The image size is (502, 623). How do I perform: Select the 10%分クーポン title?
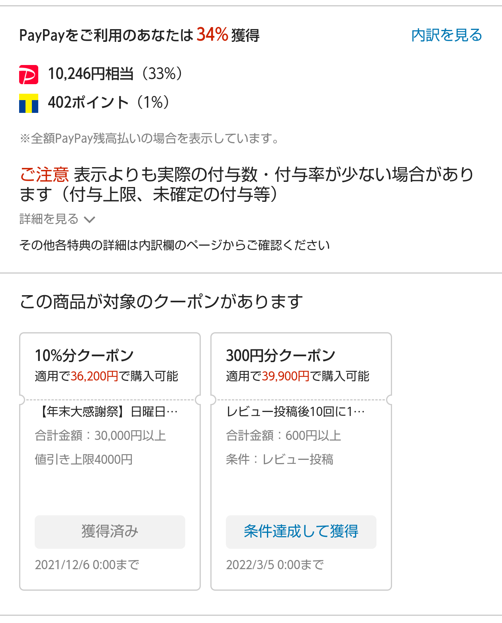coord(84,355)
